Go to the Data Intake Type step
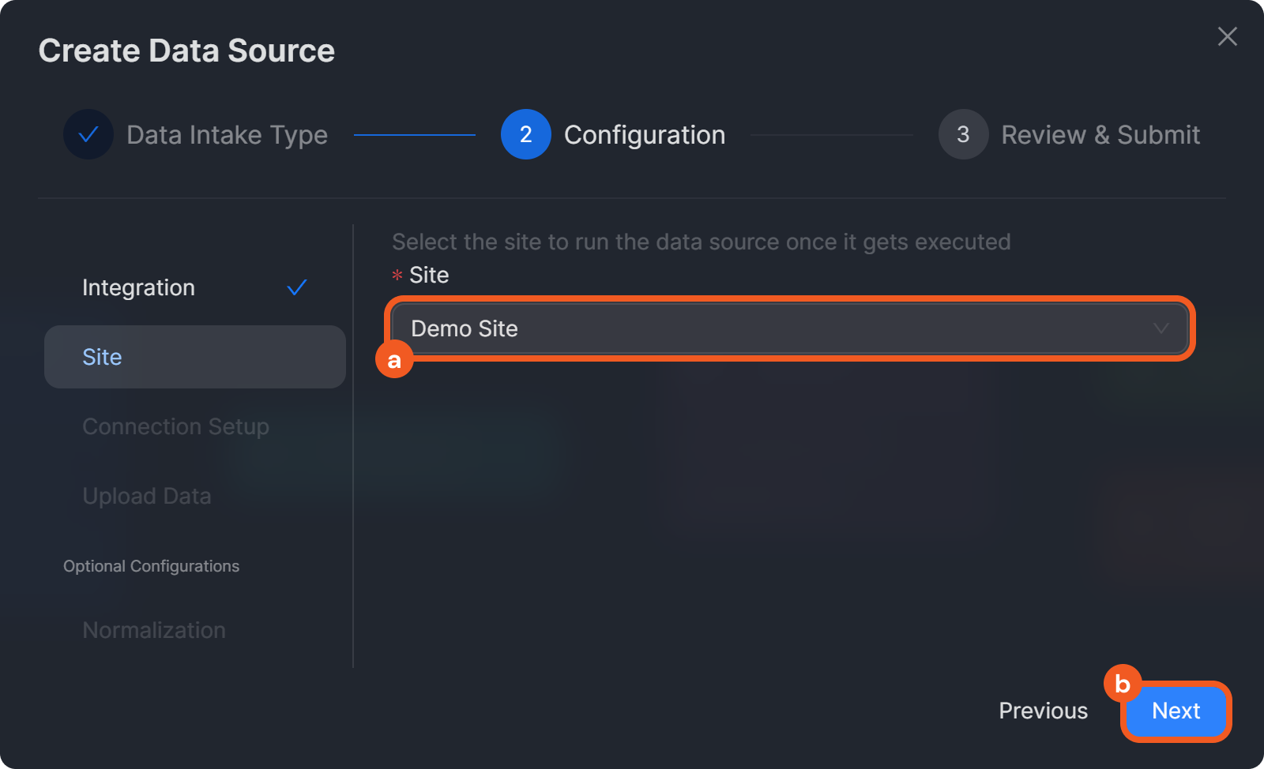1264x769 pixels. [x=227, y=135]
